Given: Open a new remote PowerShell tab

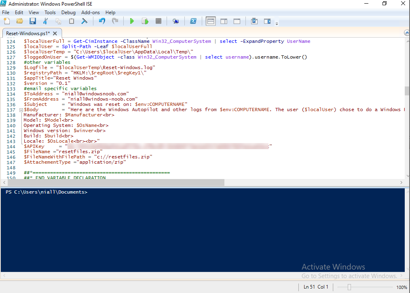Looking at the screenshot, I should (176, 21).
